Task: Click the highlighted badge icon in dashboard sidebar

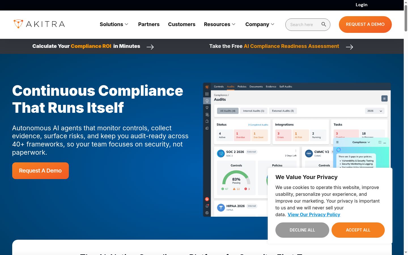Action: point(207,101)
